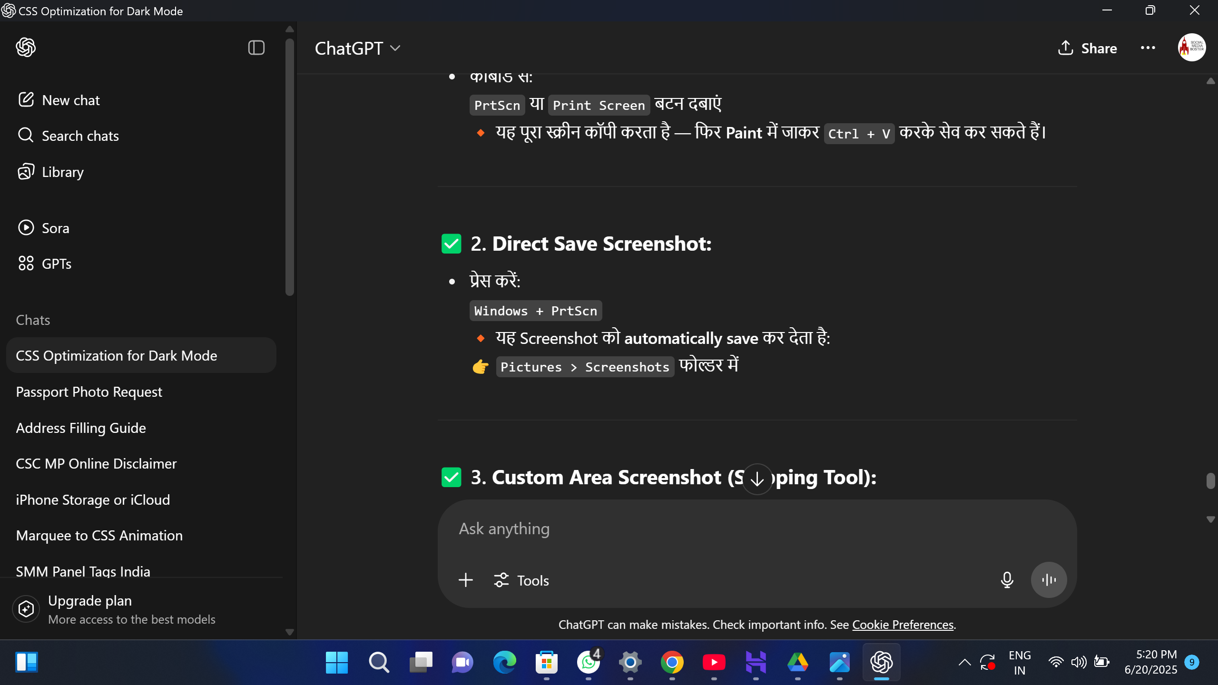1218x685 pixels.
Task: Click the Share button
Action: click(1087, 48)
